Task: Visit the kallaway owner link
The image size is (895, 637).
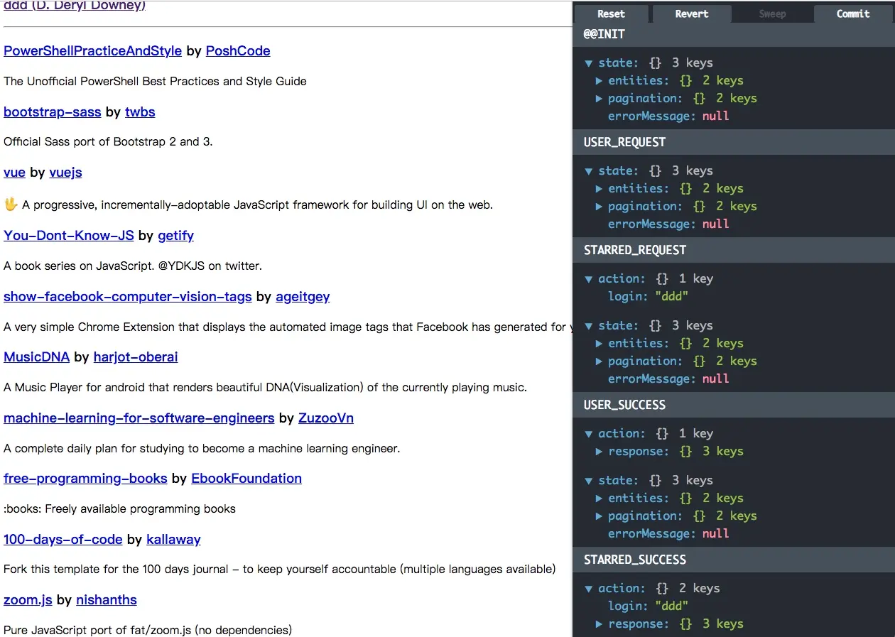Action: (173, 540)
